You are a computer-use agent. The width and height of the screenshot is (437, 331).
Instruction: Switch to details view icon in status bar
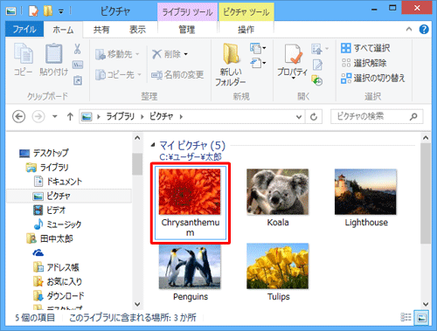point(406,317)
